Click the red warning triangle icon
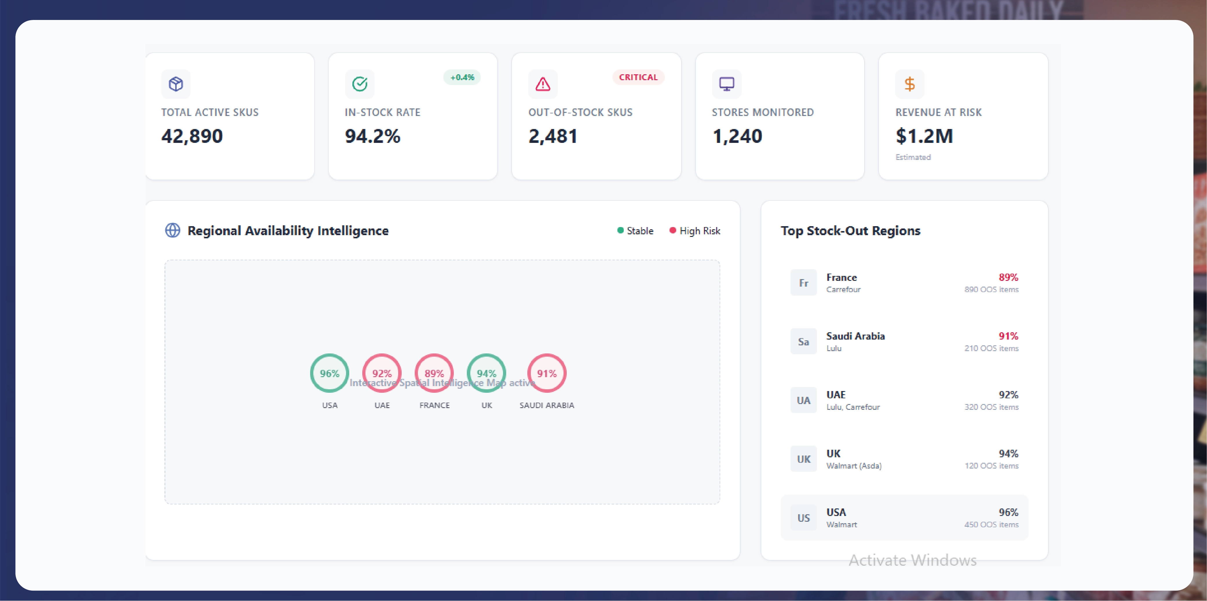 coord(543,84)
